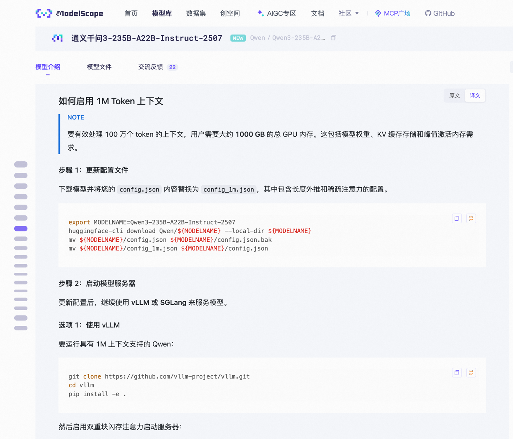Select 数据集 in the navigation bar
This screenshot has width=513, height=439.
click(196, 13)
